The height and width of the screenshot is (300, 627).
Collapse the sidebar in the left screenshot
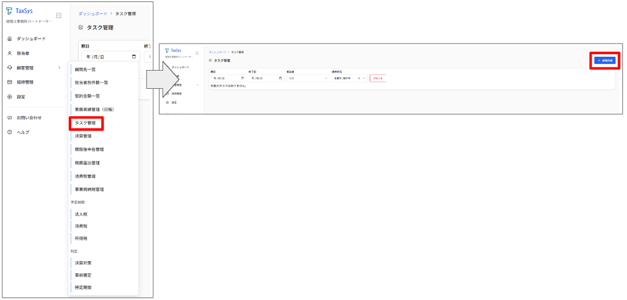click(x=59, y=15)
